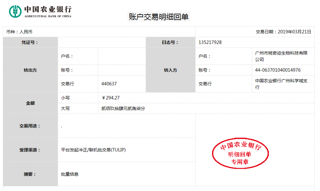The image size is (320, 191).
Task: Click the 凭证号 label cell
Action: coord(30,43)
